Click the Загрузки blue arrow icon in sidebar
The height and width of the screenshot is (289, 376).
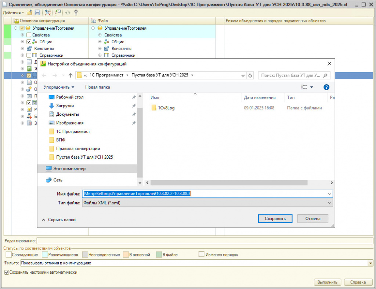tap(51, 106)
